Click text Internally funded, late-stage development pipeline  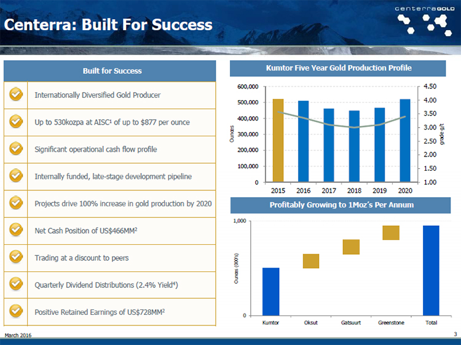113,176
